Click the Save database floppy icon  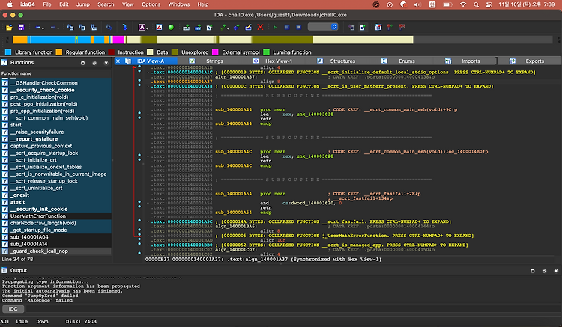[x=21, y=27]
